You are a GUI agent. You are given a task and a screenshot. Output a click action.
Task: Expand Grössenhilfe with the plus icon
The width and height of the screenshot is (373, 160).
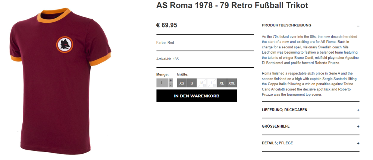pos(358,127)
